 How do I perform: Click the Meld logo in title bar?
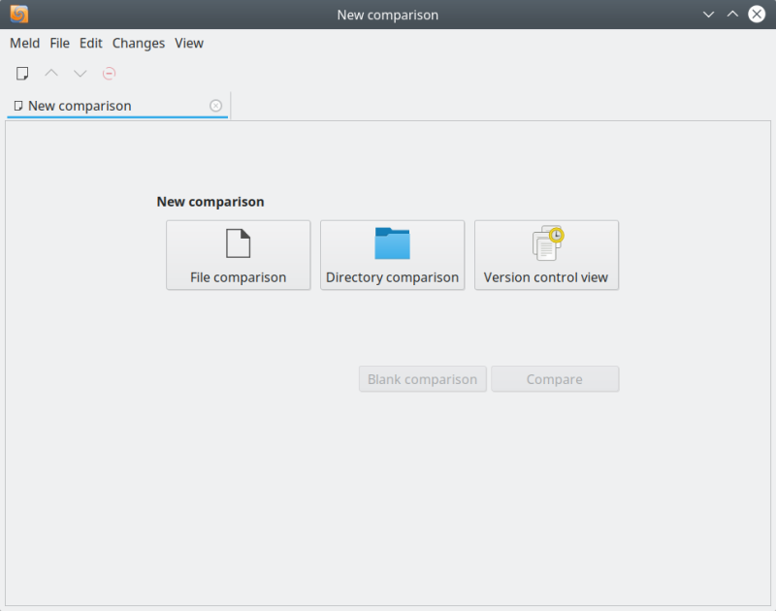pos(19,15)
